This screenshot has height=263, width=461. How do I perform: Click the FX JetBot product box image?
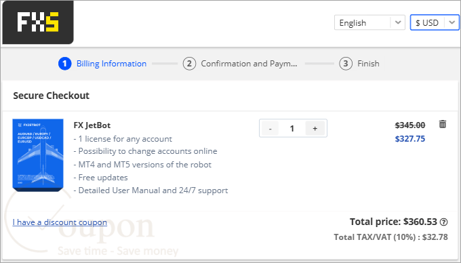38,155
